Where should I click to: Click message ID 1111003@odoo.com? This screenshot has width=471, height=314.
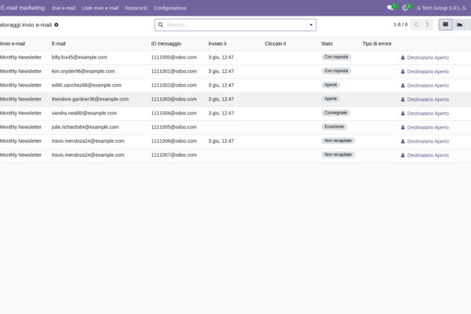tap(174, 99)
